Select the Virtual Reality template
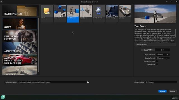Screen dimensions: 179x100 [x=112, y=14]
